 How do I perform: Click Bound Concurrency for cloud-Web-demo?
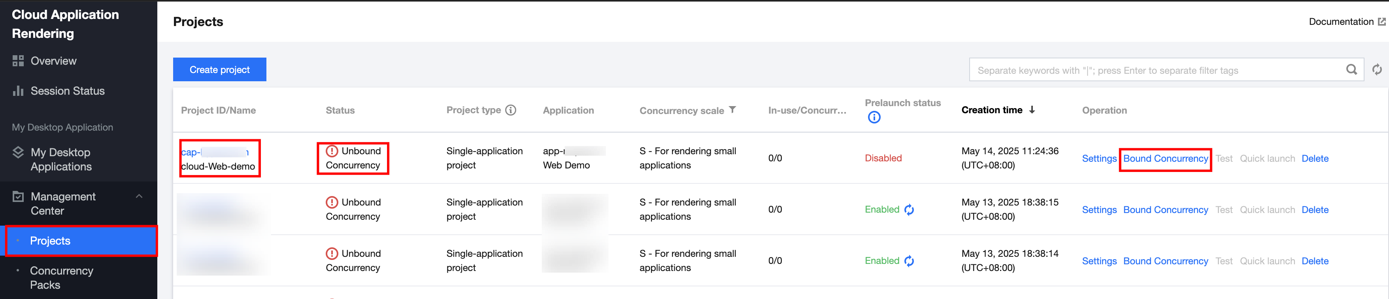(x=1165, y=159)
